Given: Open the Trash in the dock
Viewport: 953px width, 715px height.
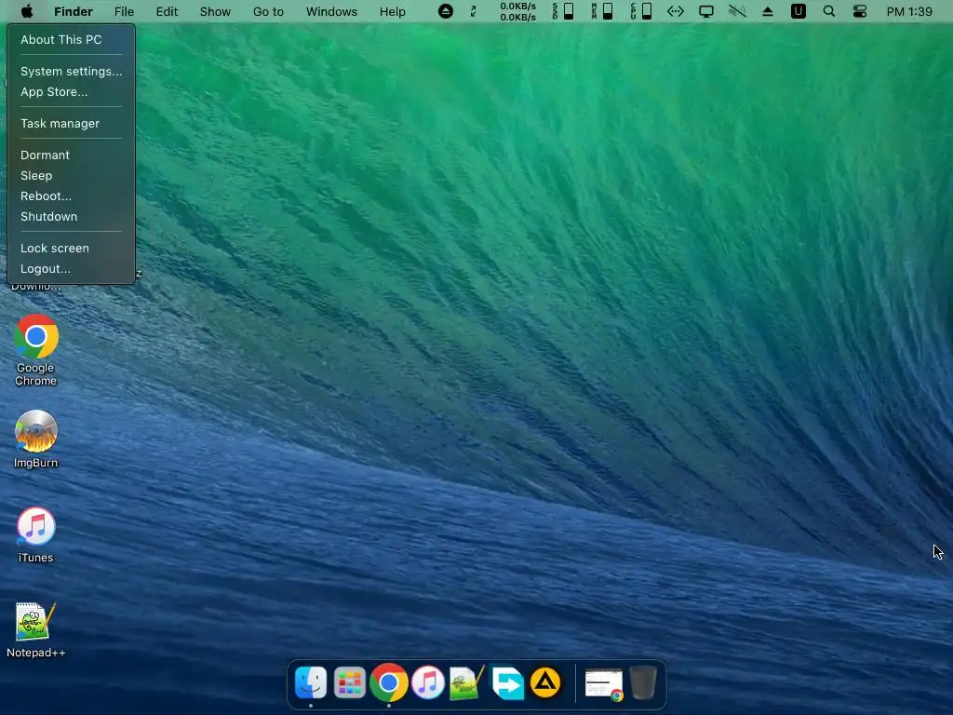Looking at the screenshot, I should click(x=643, y=682).
